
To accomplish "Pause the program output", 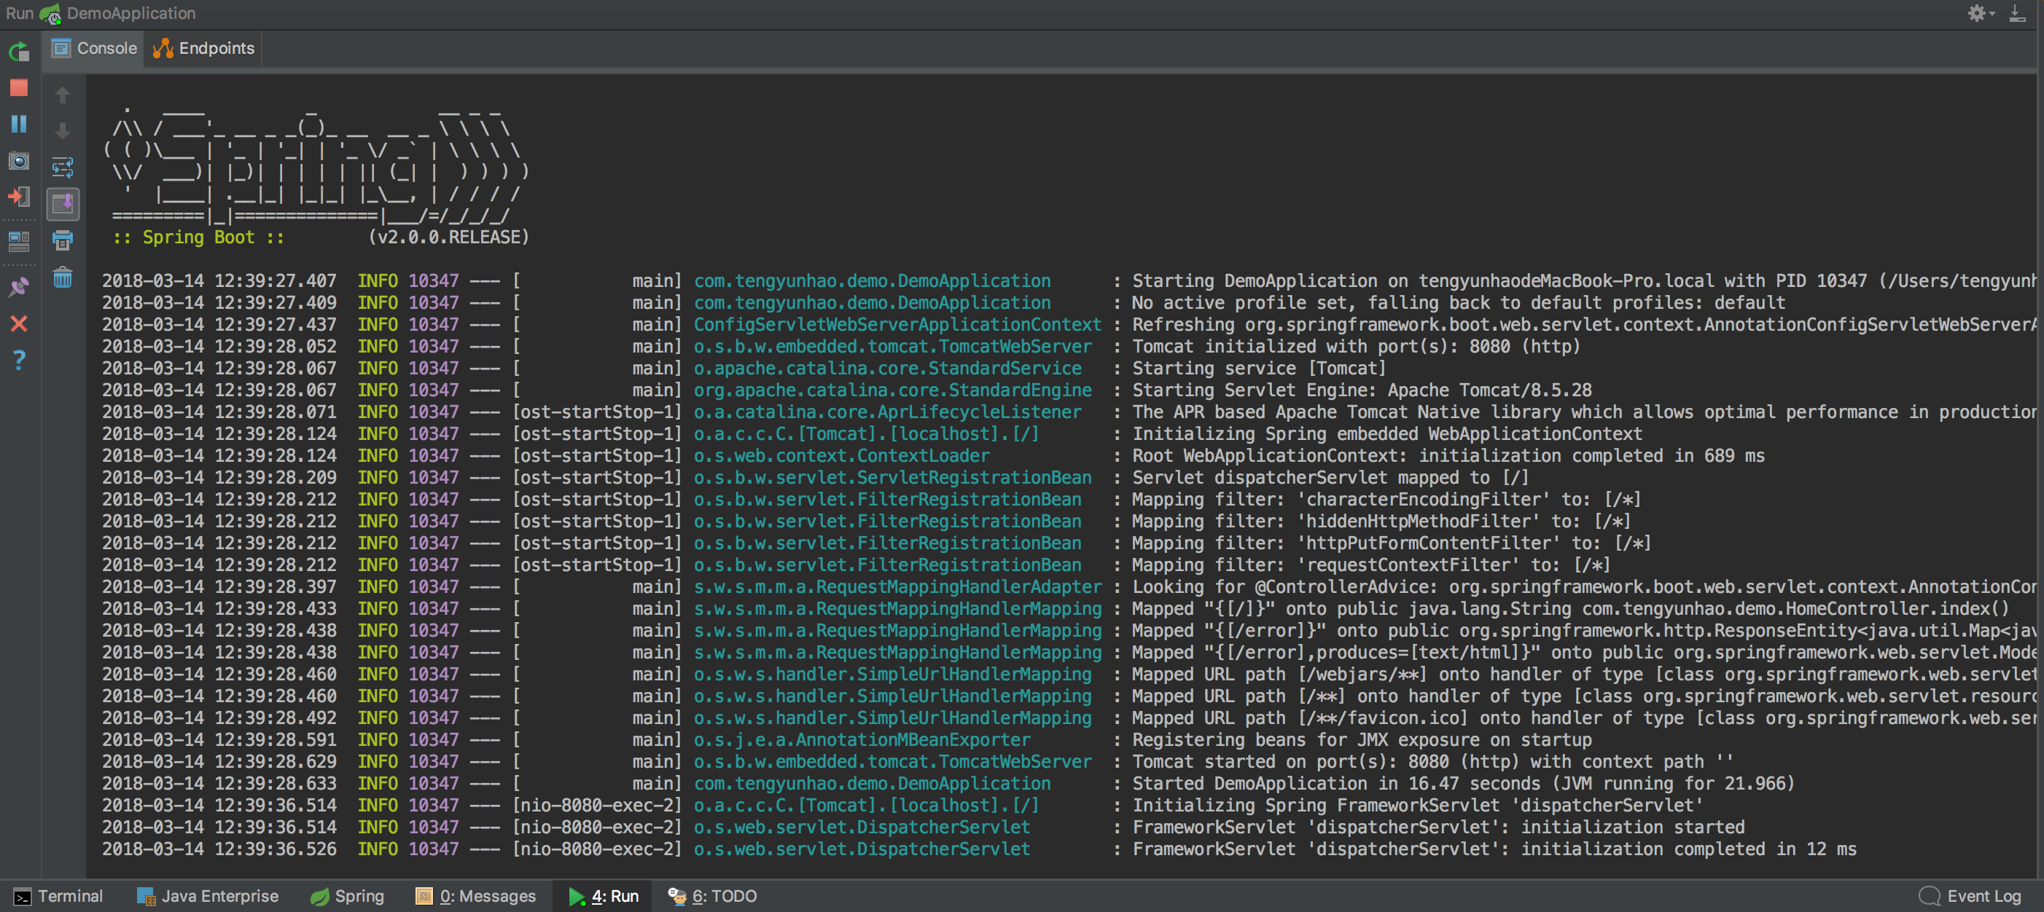I will 19,124.
